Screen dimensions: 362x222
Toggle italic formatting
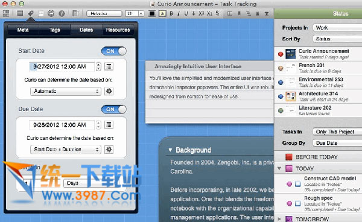[179, 14]
